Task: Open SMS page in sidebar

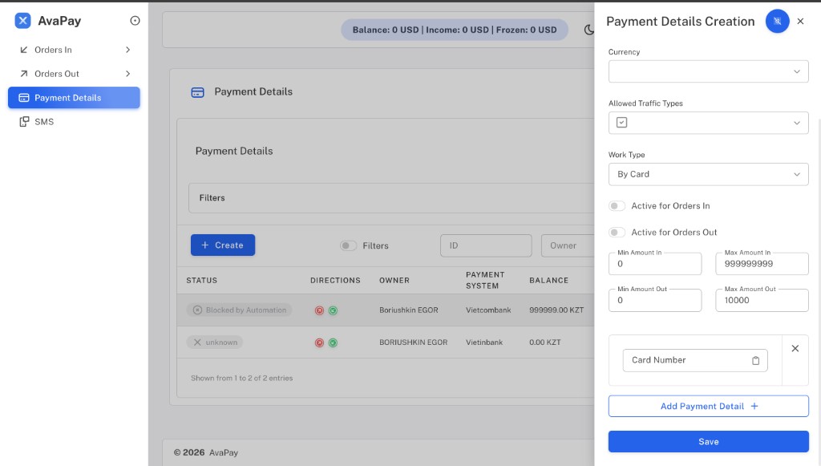Action: click(75, 122)
